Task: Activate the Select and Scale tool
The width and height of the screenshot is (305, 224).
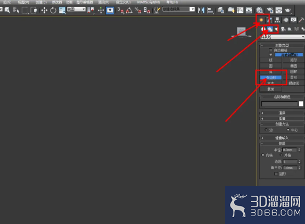Action: click(62, 10)
